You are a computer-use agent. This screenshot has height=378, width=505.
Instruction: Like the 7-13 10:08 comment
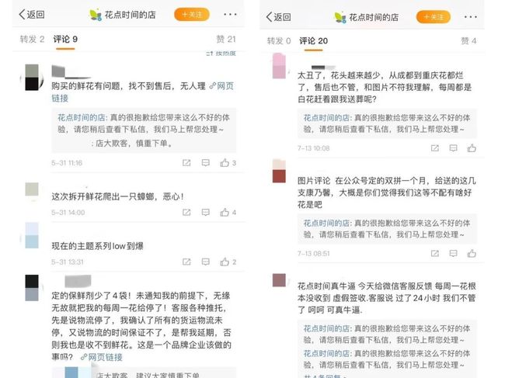(x=472, y=148)
